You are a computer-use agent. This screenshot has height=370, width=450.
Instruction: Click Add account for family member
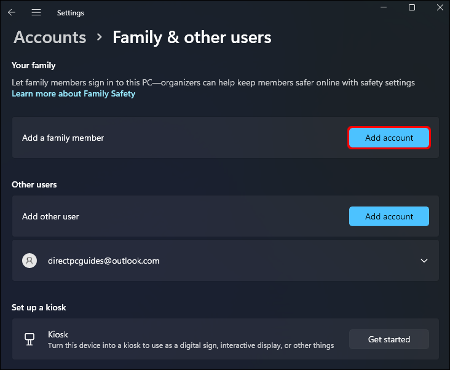tap(389, 138)
